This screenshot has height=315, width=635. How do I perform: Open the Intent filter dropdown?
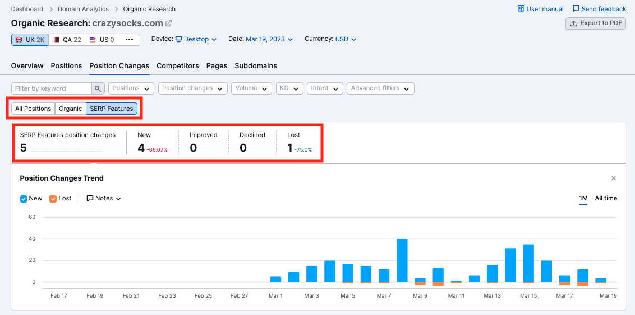click(325, 88)
